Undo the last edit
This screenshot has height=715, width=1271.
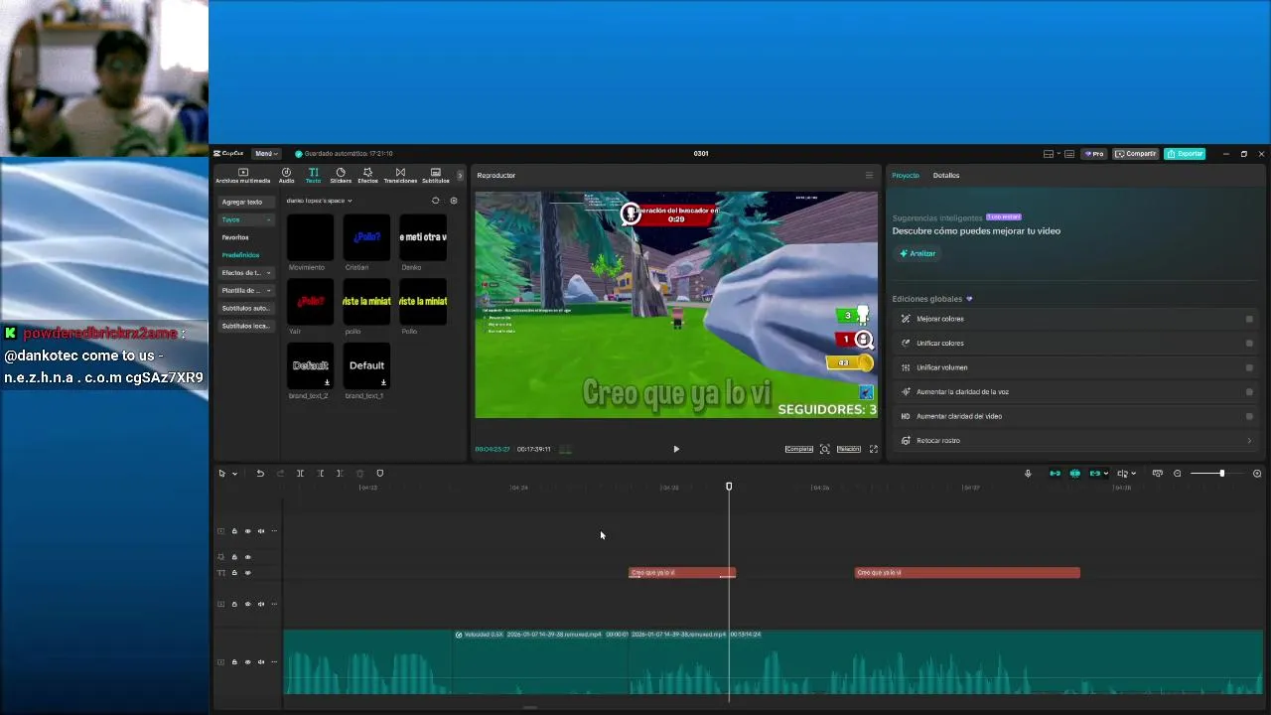(x=260, y=474)
